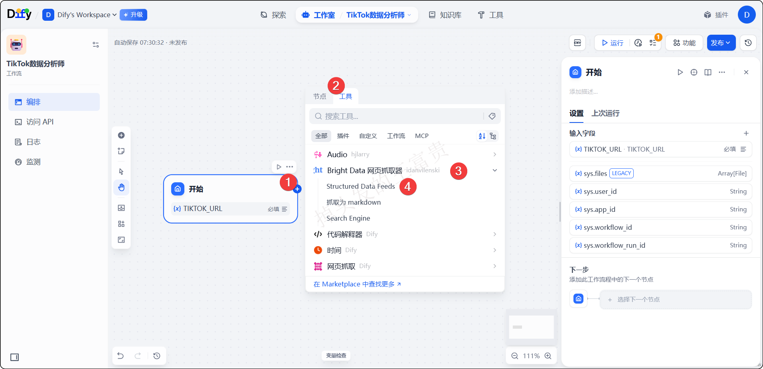Click the user avatar D
The width and height of the screenshot is (763, 369).
pyautogui.click(x=747, y=15)
